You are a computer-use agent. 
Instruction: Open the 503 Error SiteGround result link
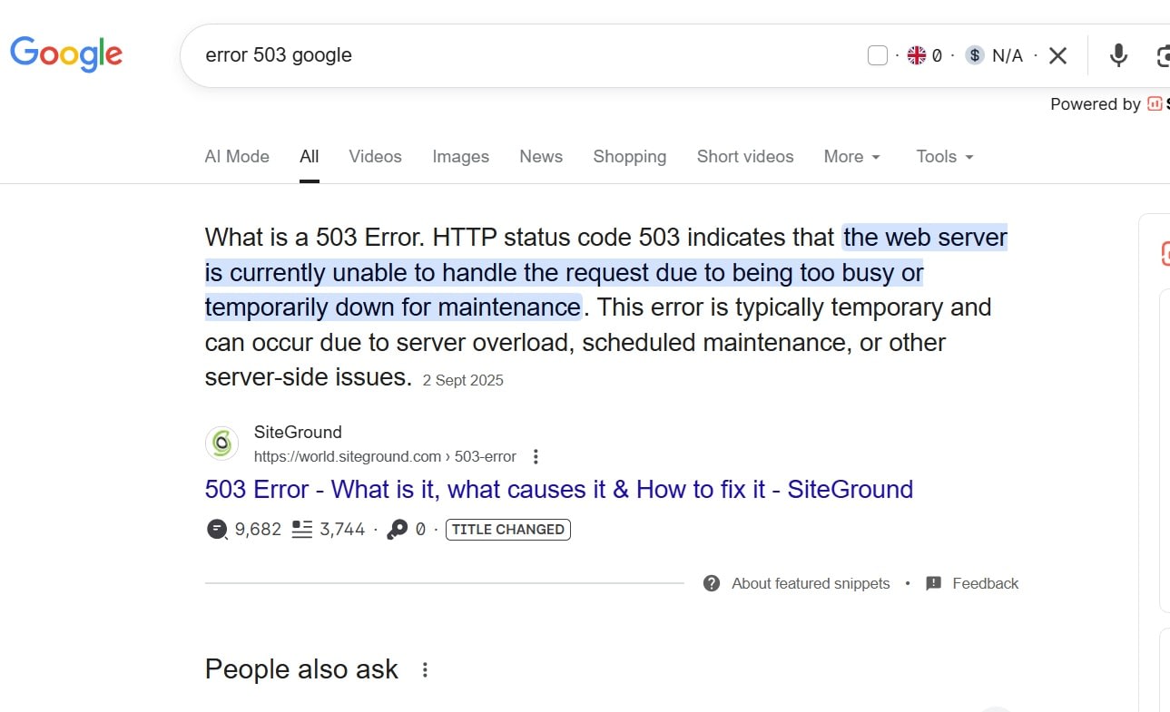coord(558,489)
